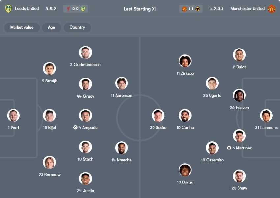280x198 pixels.
Task: Open goalkeeper Lammens's profile photo
Action: coord(266,116)
